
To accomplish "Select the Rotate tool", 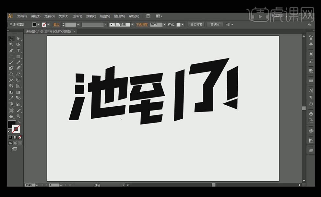I will [x=11, y=74].
